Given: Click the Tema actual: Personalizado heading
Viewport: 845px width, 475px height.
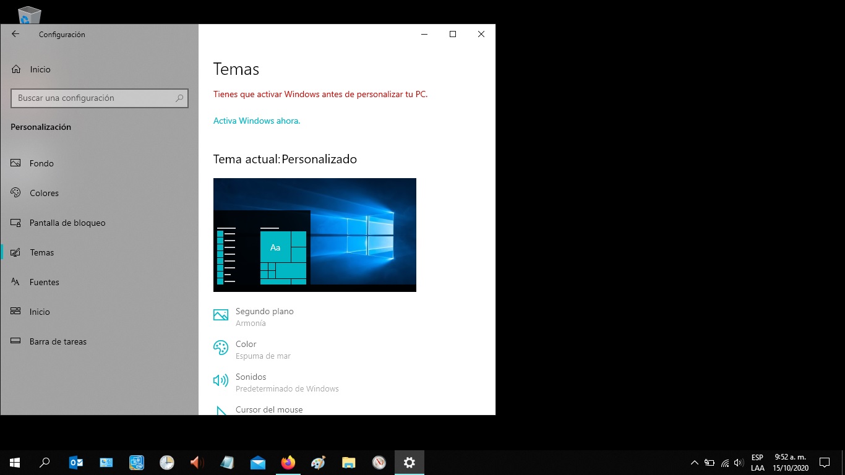Looking at the screenshot, I should (285, 159).
